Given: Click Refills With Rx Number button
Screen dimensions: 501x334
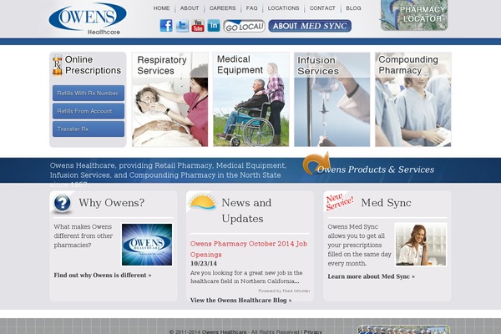Looking at the screenshot, I should click(x=89, y=93).
